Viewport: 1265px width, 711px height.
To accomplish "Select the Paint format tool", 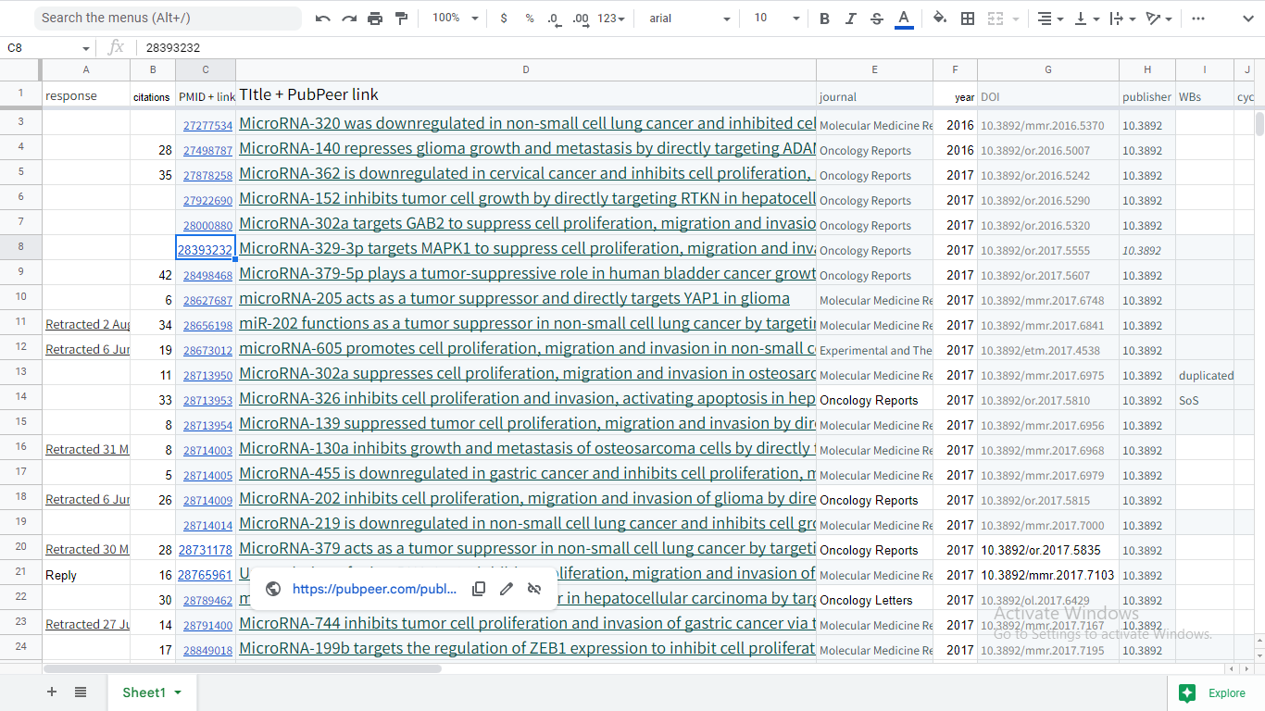I will point(401,19).
